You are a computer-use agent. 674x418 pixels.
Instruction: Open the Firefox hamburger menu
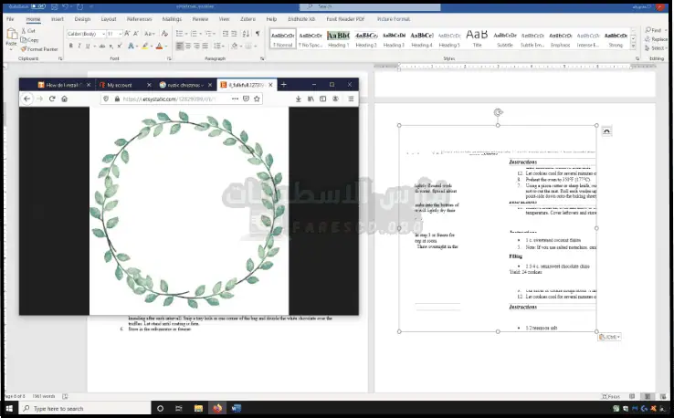coord(351,98)
